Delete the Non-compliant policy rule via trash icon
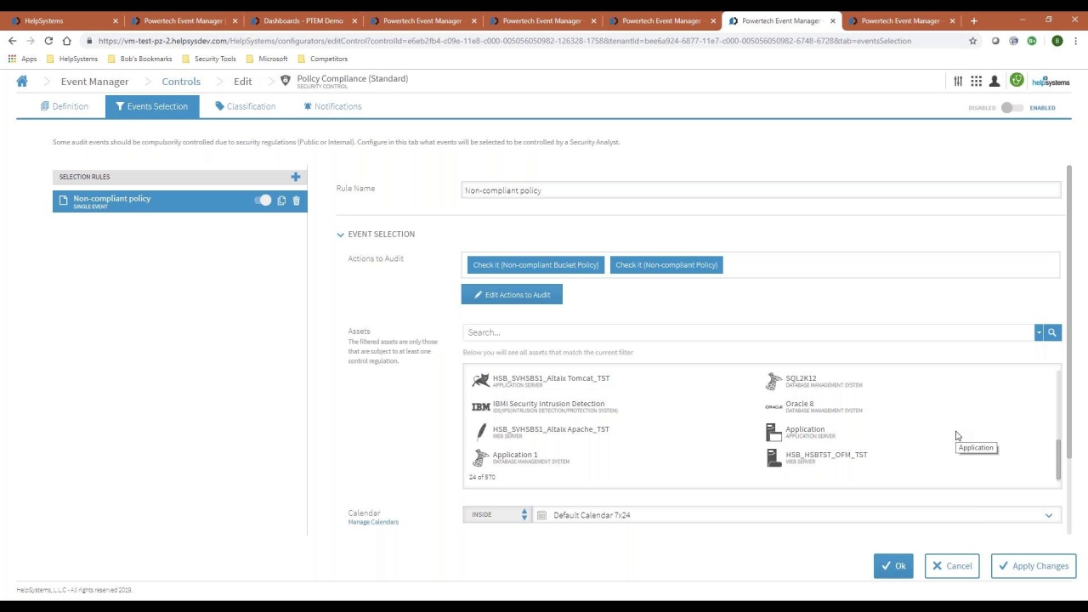The height and width of the screenshot is (612, 1088). pyautogui.click(x=296, y=201)
